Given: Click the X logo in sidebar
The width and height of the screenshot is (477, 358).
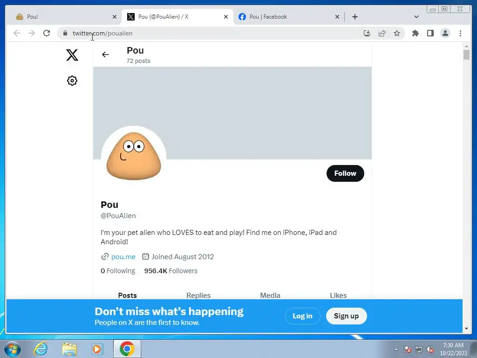Looking at the screenshot, I should pyautogui.click(x=72, y=55).
